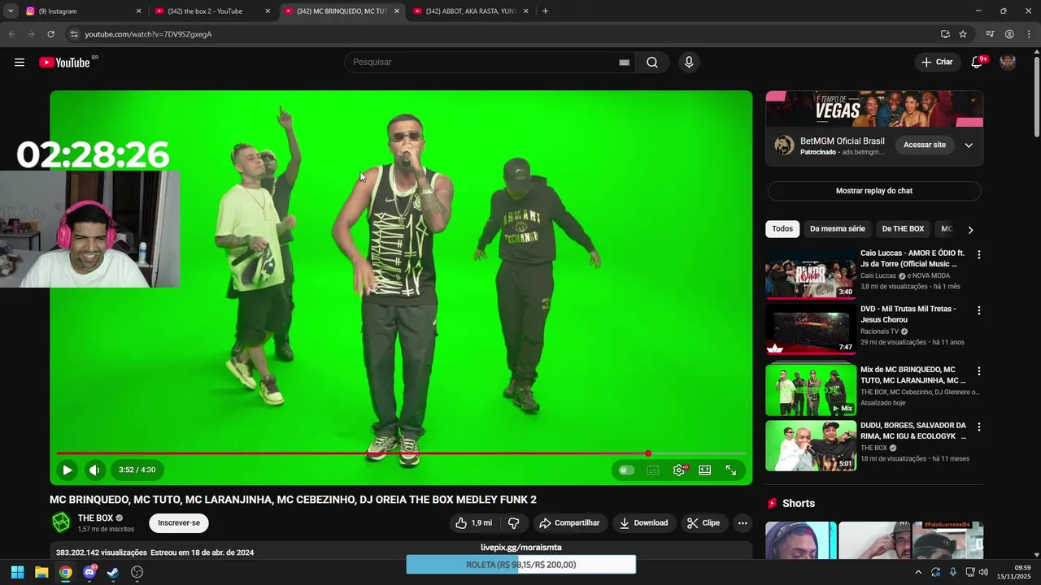The width and height of the screenshot is (1041, 585).
Task: Click the Criar create button
Action: (x=937, y=63)
